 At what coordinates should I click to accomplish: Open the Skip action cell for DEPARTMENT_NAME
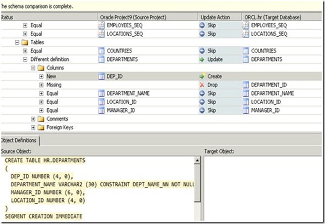pos(220,93)
